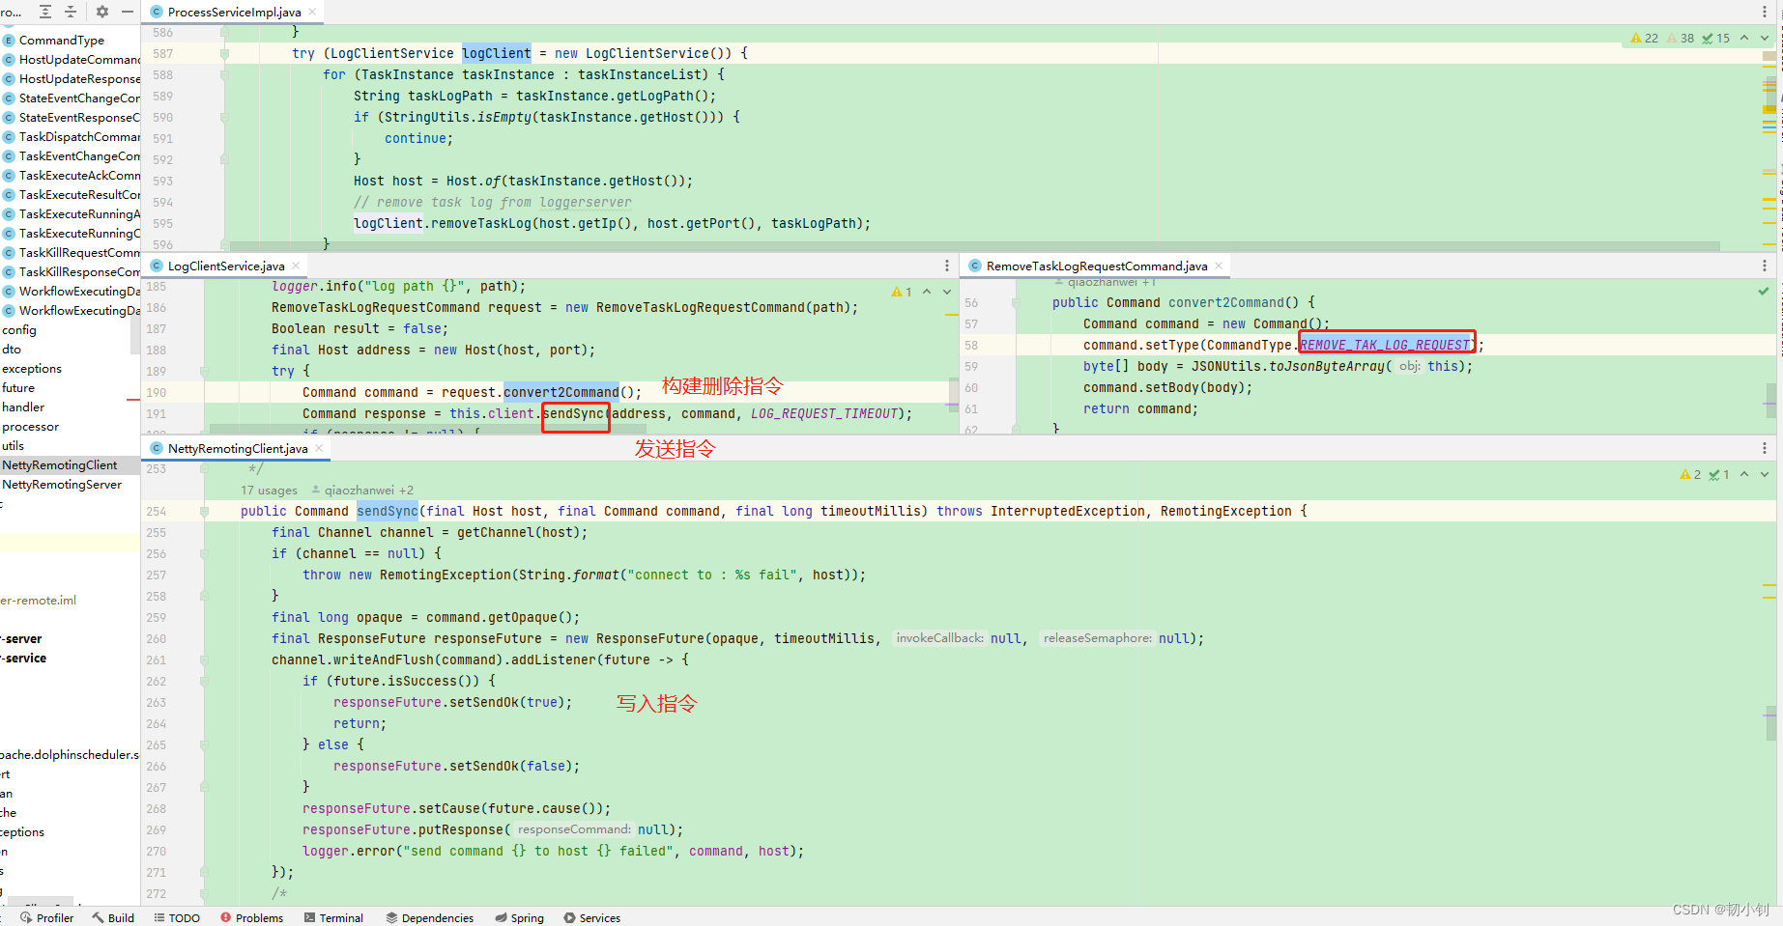The image size is (1783, 926).
Task: Collapse the if block at line 590
Action: (224, 117)
